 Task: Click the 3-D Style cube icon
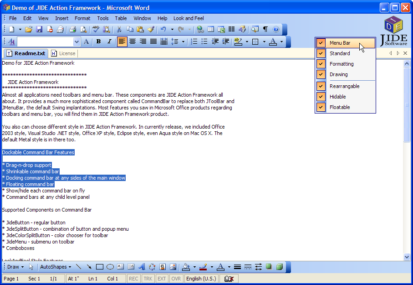[x=280, y=267]
